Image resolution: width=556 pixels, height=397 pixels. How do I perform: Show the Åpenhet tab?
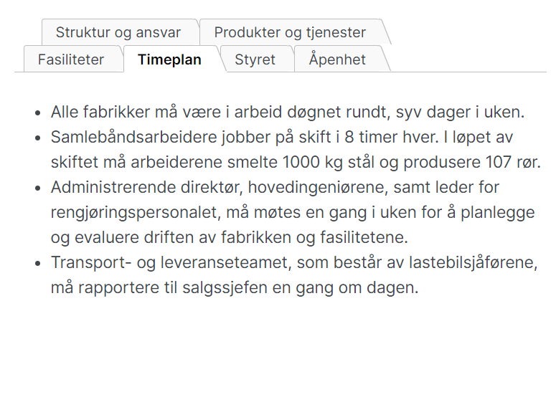pos(337,59)
